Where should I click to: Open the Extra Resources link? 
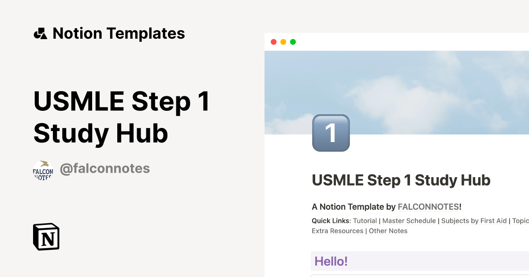337,231
